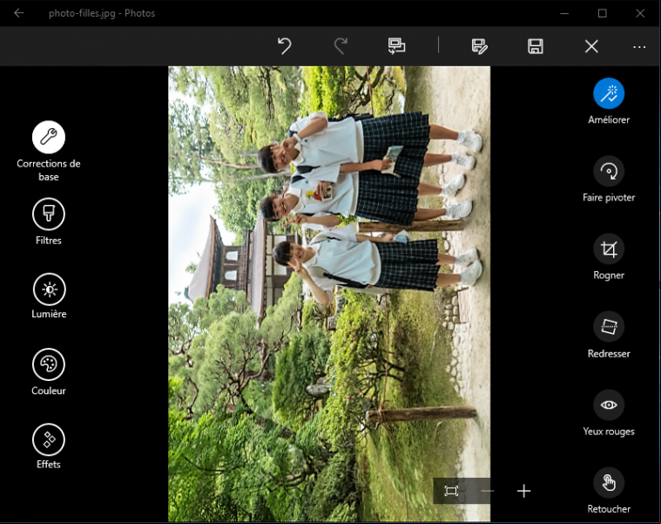Close the Photos window
Viewport: 661px width, 524px height.
coord(640,13)
